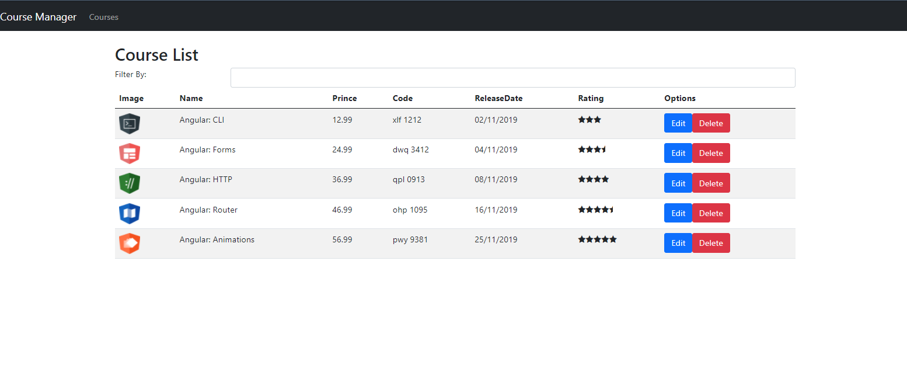Image resolution: width=907 pixels, height=372 pixels.
Task: Click the price 12.99
Action: [342, 120]
